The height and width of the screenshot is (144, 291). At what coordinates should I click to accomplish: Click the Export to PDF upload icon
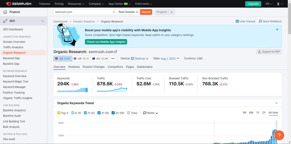pos(259,52)
